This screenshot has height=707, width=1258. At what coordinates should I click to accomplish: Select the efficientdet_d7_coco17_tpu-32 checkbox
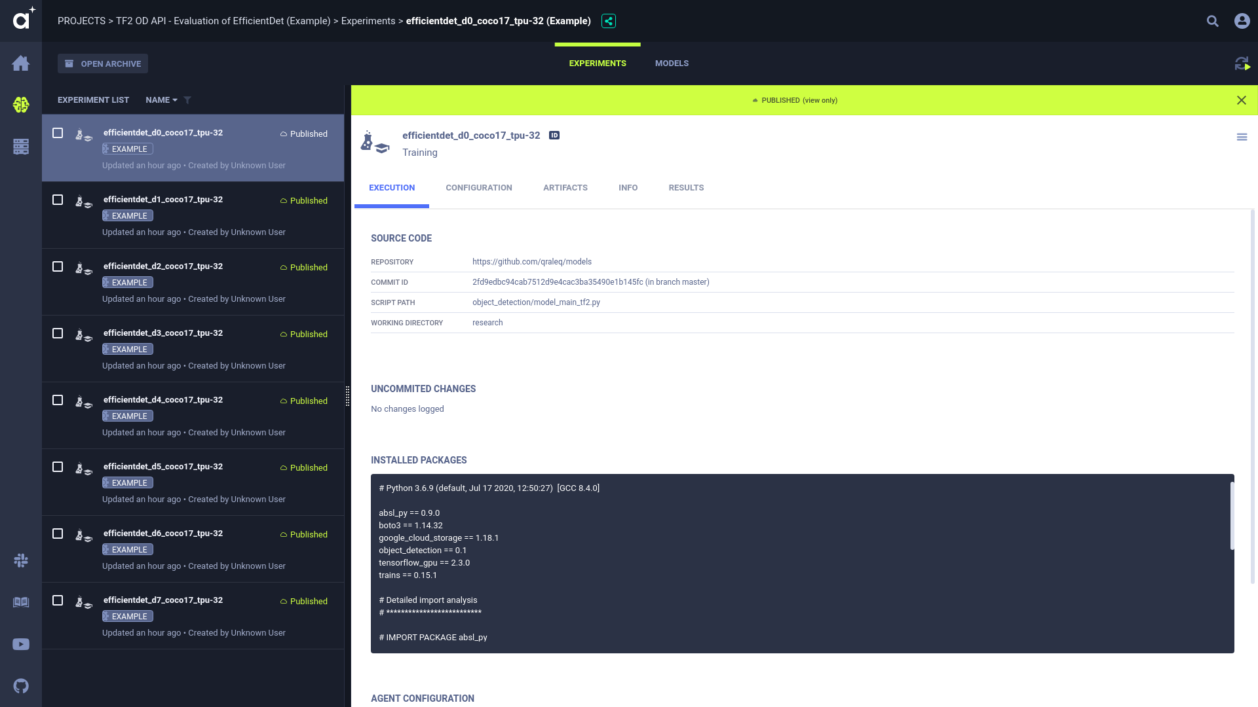(x=58, y=600)
